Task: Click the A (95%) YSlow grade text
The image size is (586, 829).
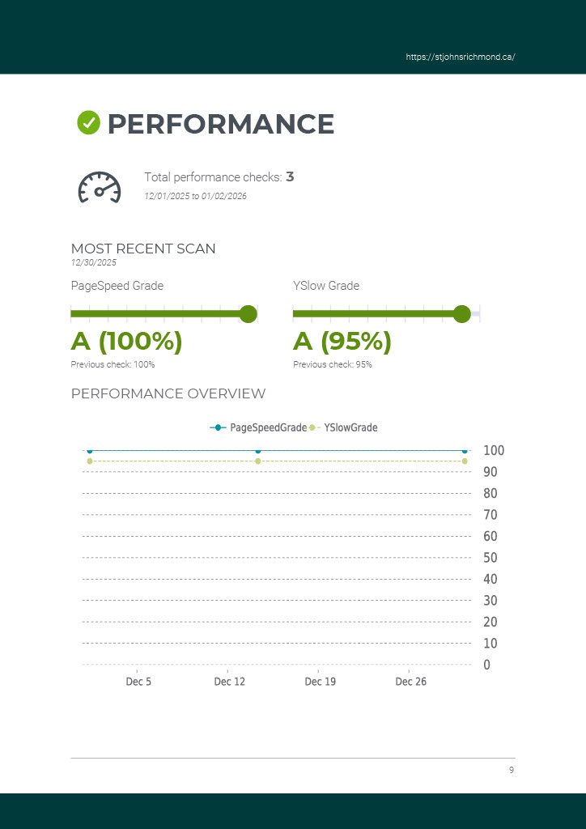Action: pos(342,342)
